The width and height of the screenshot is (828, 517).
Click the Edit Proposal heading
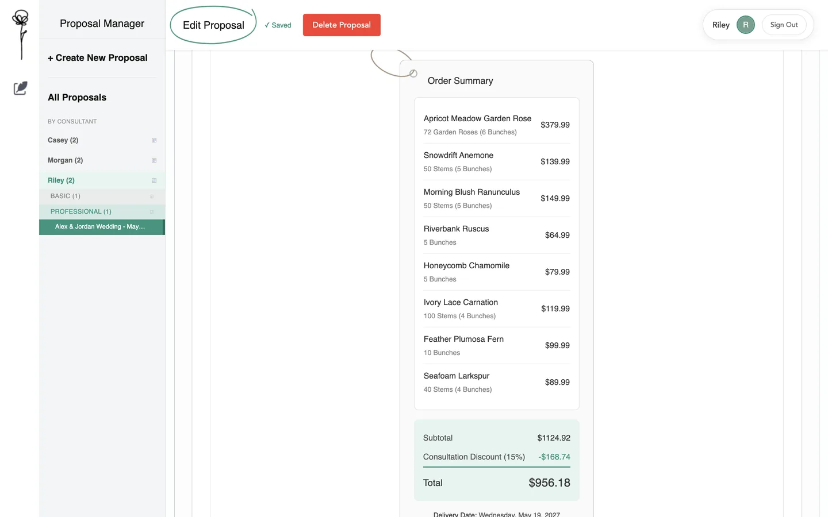[x=213, y=25]
